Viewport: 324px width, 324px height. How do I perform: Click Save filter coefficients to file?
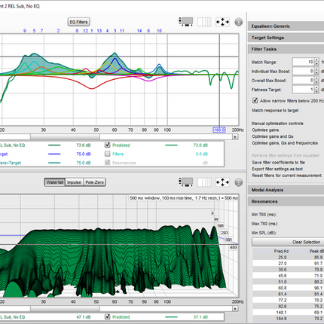coord(278,163)
